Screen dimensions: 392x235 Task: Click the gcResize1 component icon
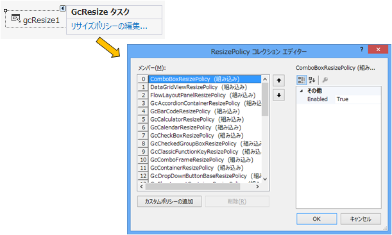16,19
